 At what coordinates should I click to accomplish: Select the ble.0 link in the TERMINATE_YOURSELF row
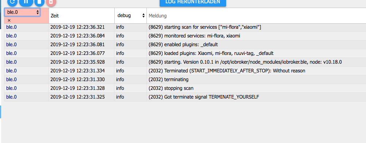[11, 97]
